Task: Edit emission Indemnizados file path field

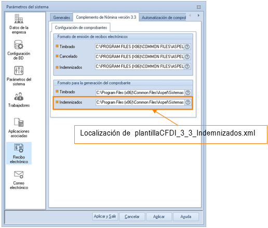Action: (x=140, y=66)
